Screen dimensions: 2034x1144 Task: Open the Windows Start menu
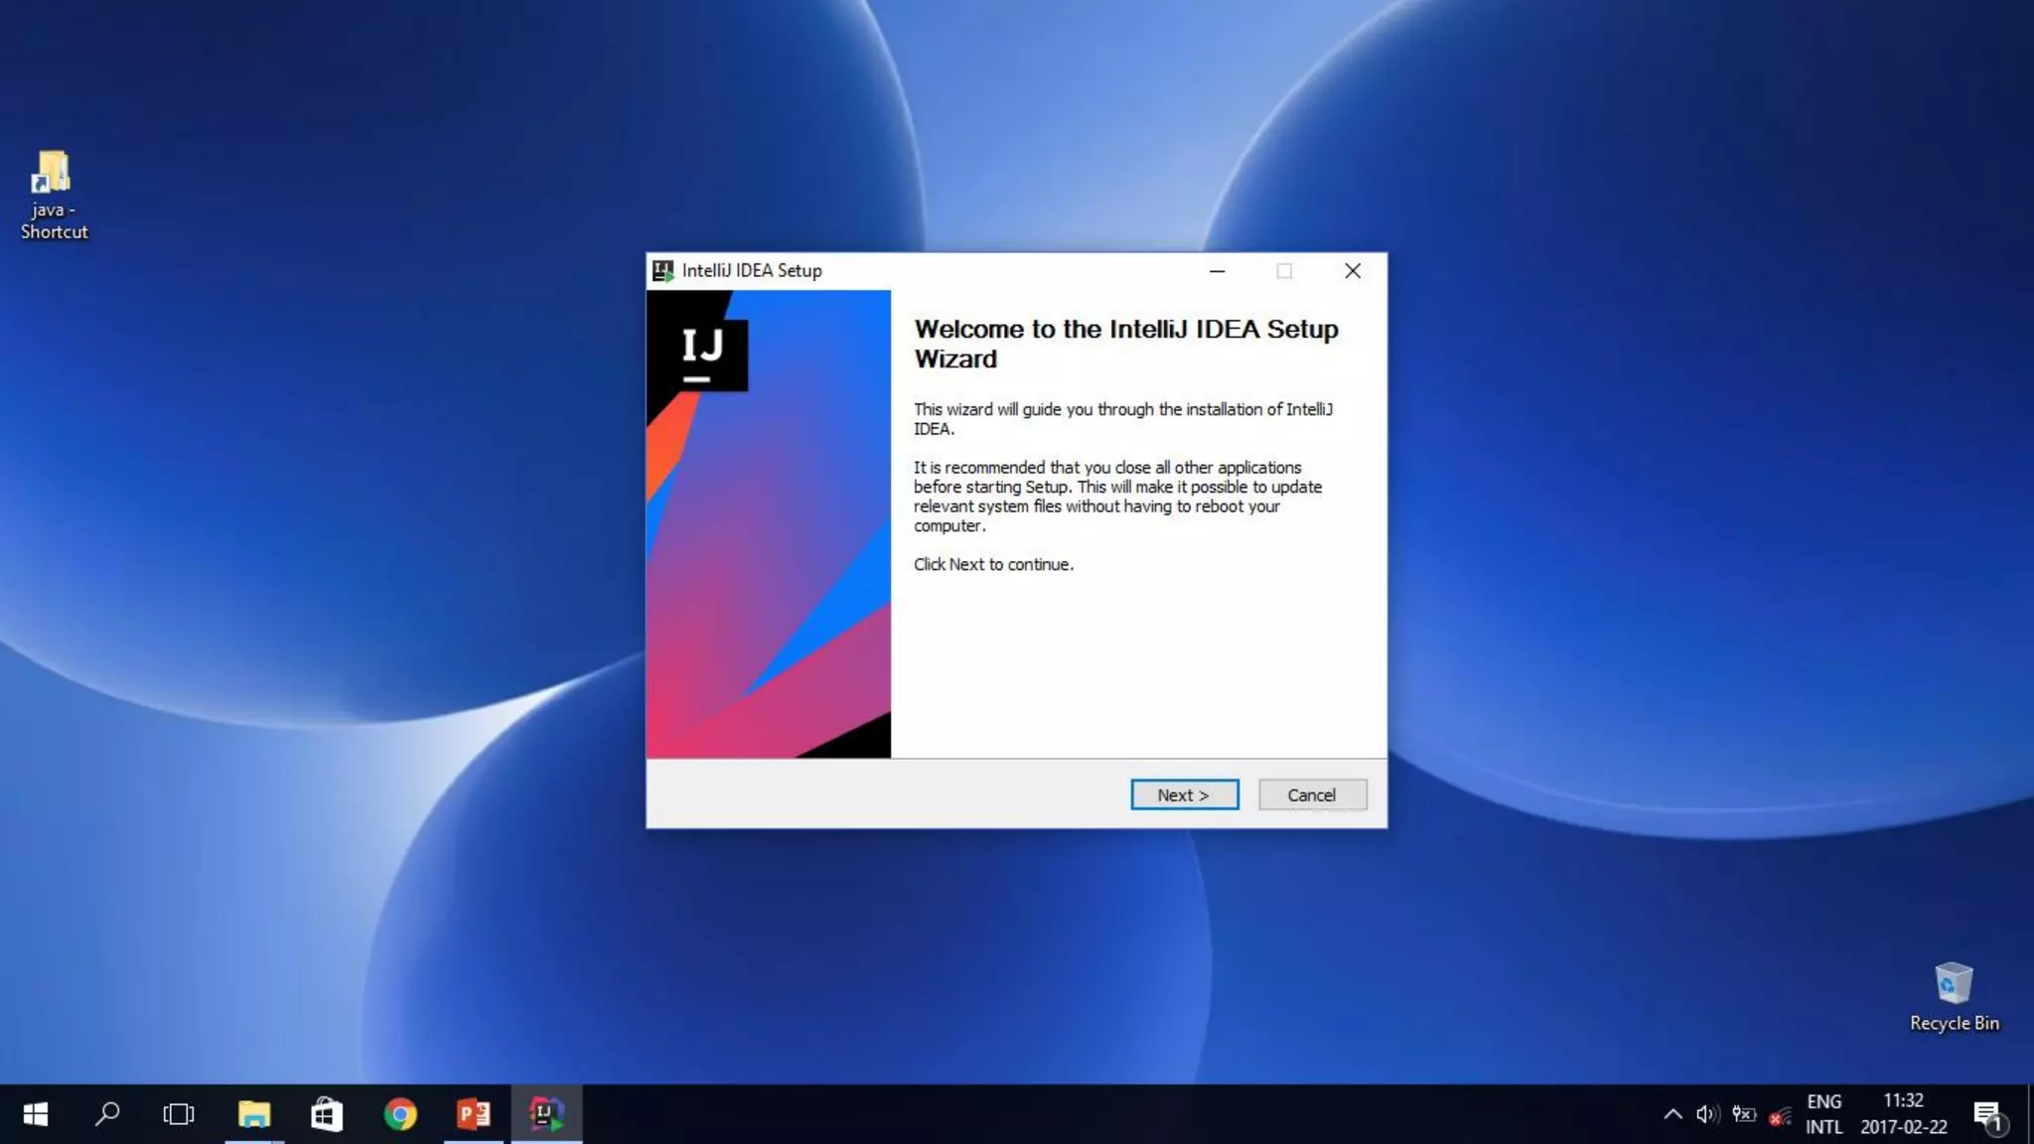(x=36, y=1114)
